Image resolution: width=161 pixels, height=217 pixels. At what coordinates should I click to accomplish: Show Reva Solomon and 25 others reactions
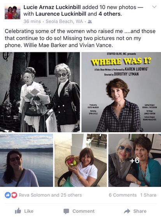pyautogui.click(x=50, y=195)
